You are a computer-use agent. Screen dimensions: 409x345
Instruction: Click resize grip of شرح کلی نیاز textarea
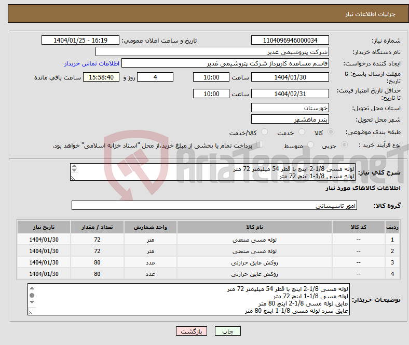pos(73,178)
